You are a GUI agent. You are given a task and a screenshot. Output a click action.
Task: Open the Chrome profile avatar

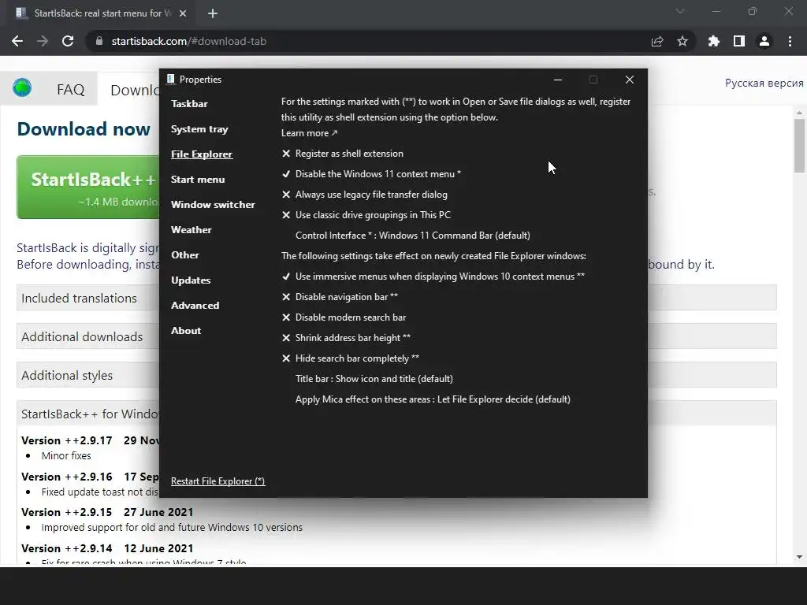coord(764,41)
